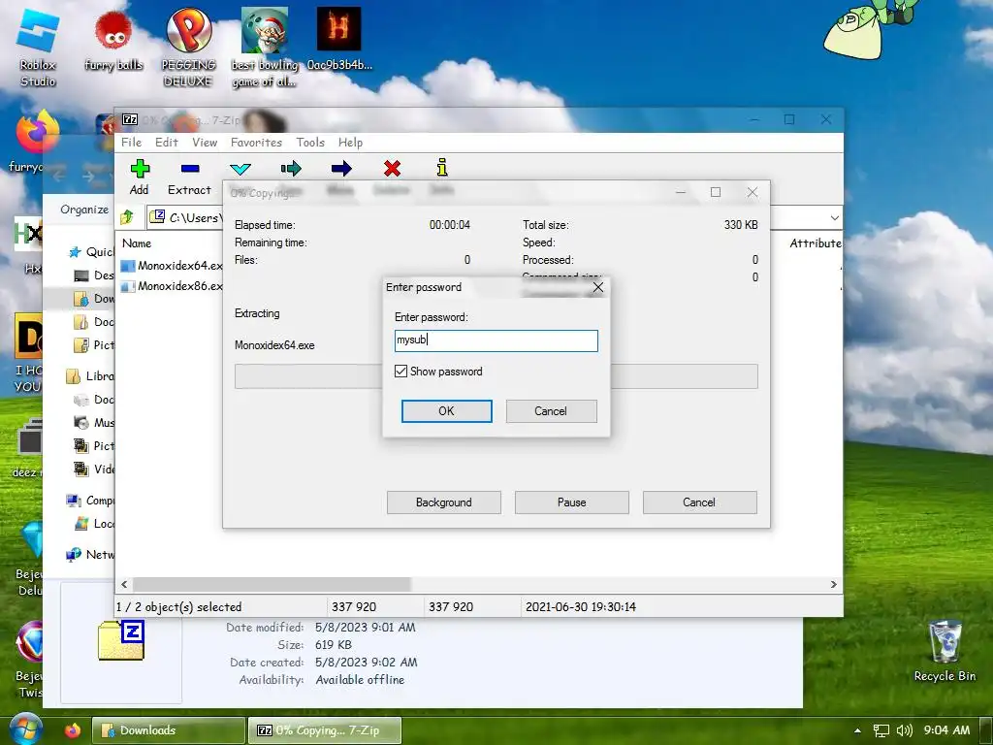Toggle the Show password checkbox
Viewport: 993px width, 745px height.
click(x=400, y=372)
